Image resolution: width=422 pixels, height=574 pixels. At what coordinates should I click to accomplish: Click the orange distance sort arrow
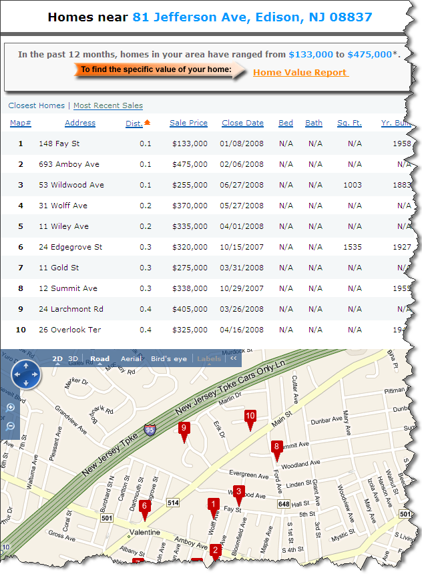pos(148,122)
